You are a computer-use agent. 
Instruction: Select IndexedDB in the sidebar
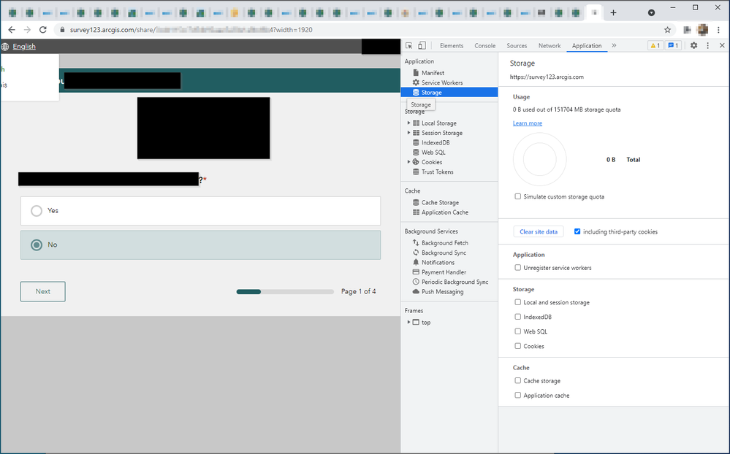436,143
